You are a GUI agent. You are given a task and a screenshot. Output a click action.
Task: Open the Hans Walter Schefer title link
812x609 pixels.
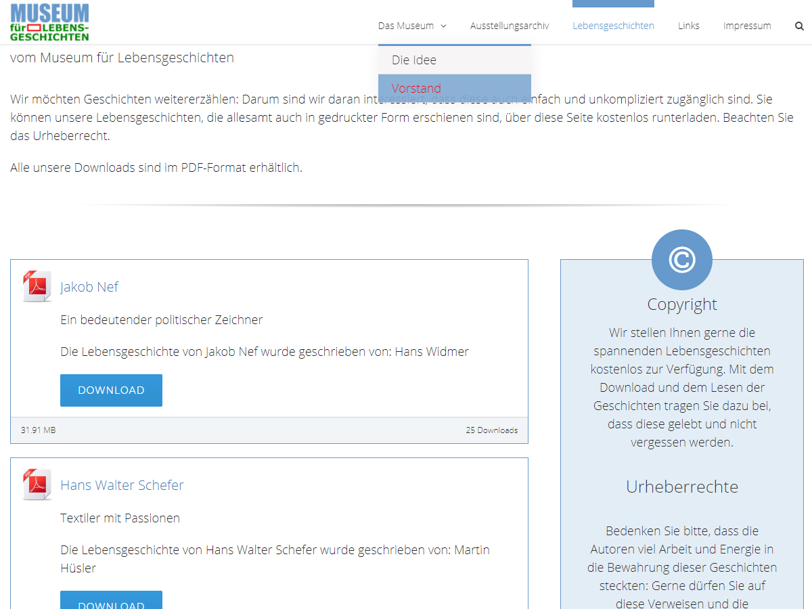(122, 485)
